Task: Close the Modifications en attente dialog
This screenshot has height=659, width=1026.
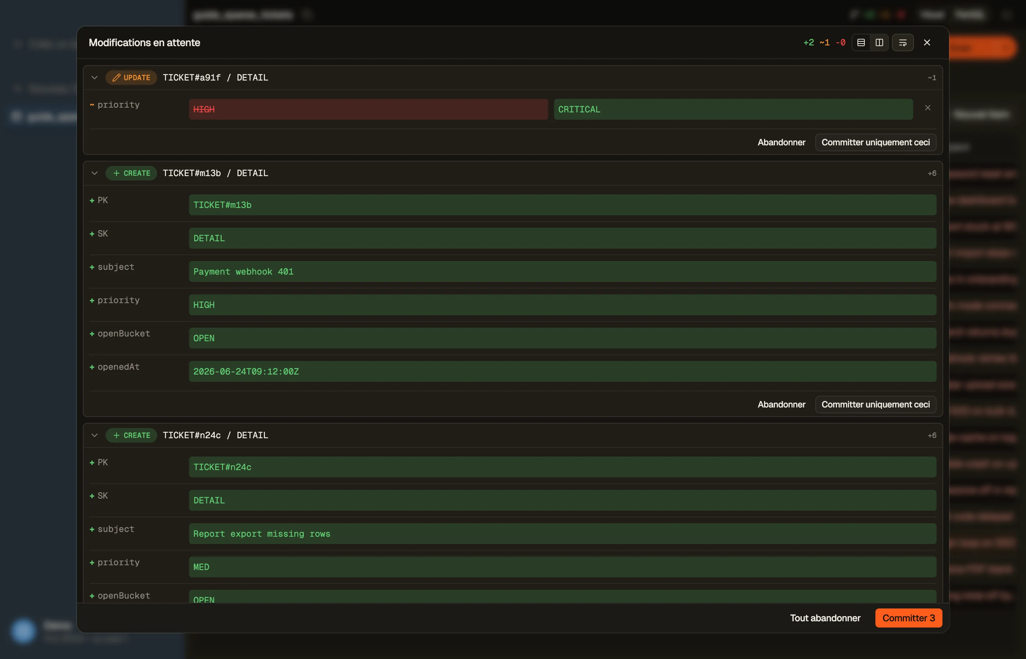Action: pyautogui.click(x=927, y=42)
